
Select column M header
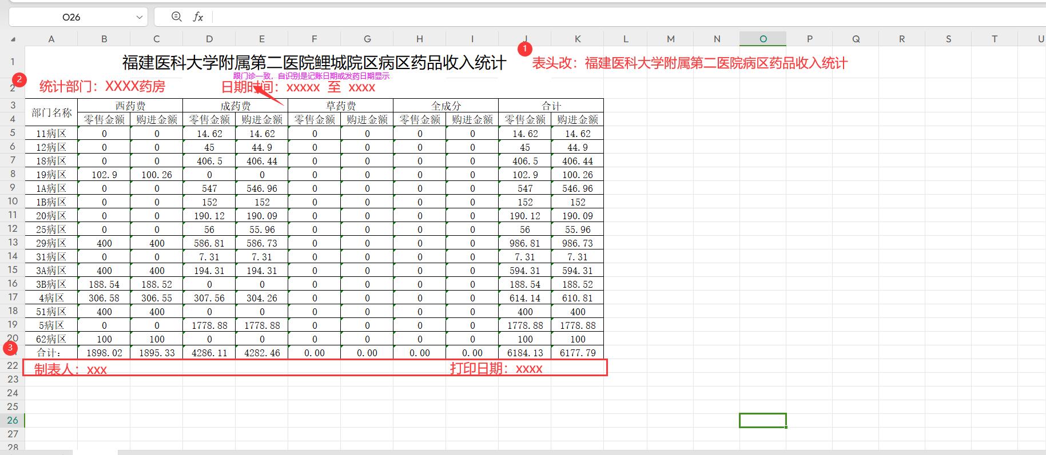pos(671,39)
